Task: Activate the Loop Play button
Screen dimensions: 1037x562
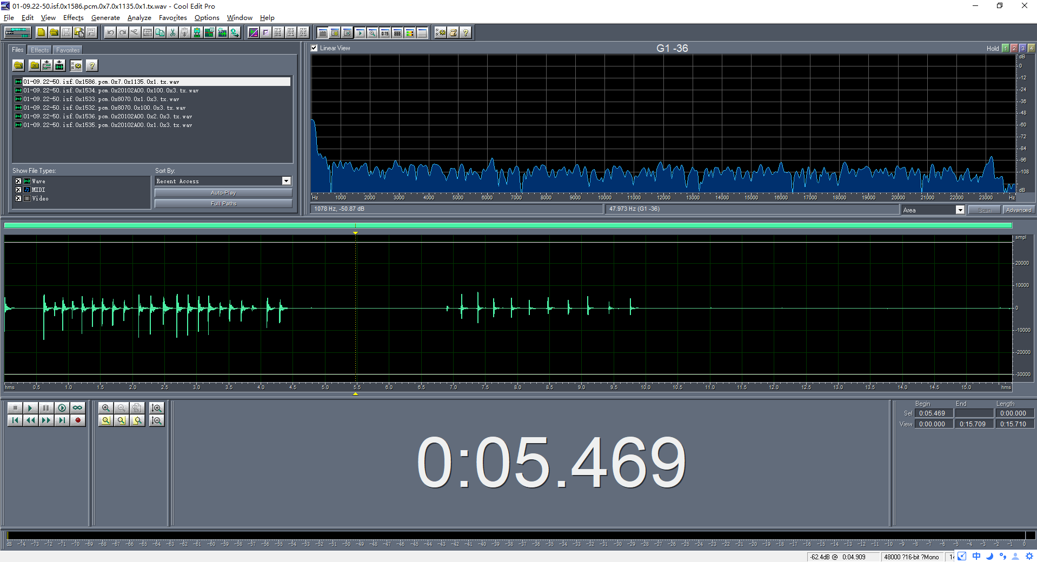Action: (x=77, y=408)
